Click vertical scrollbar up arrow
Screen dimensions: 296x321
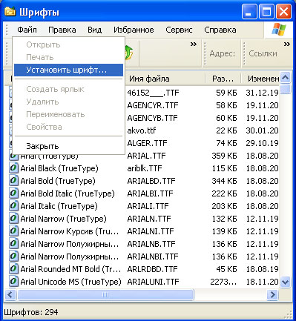tap(286, 78)
